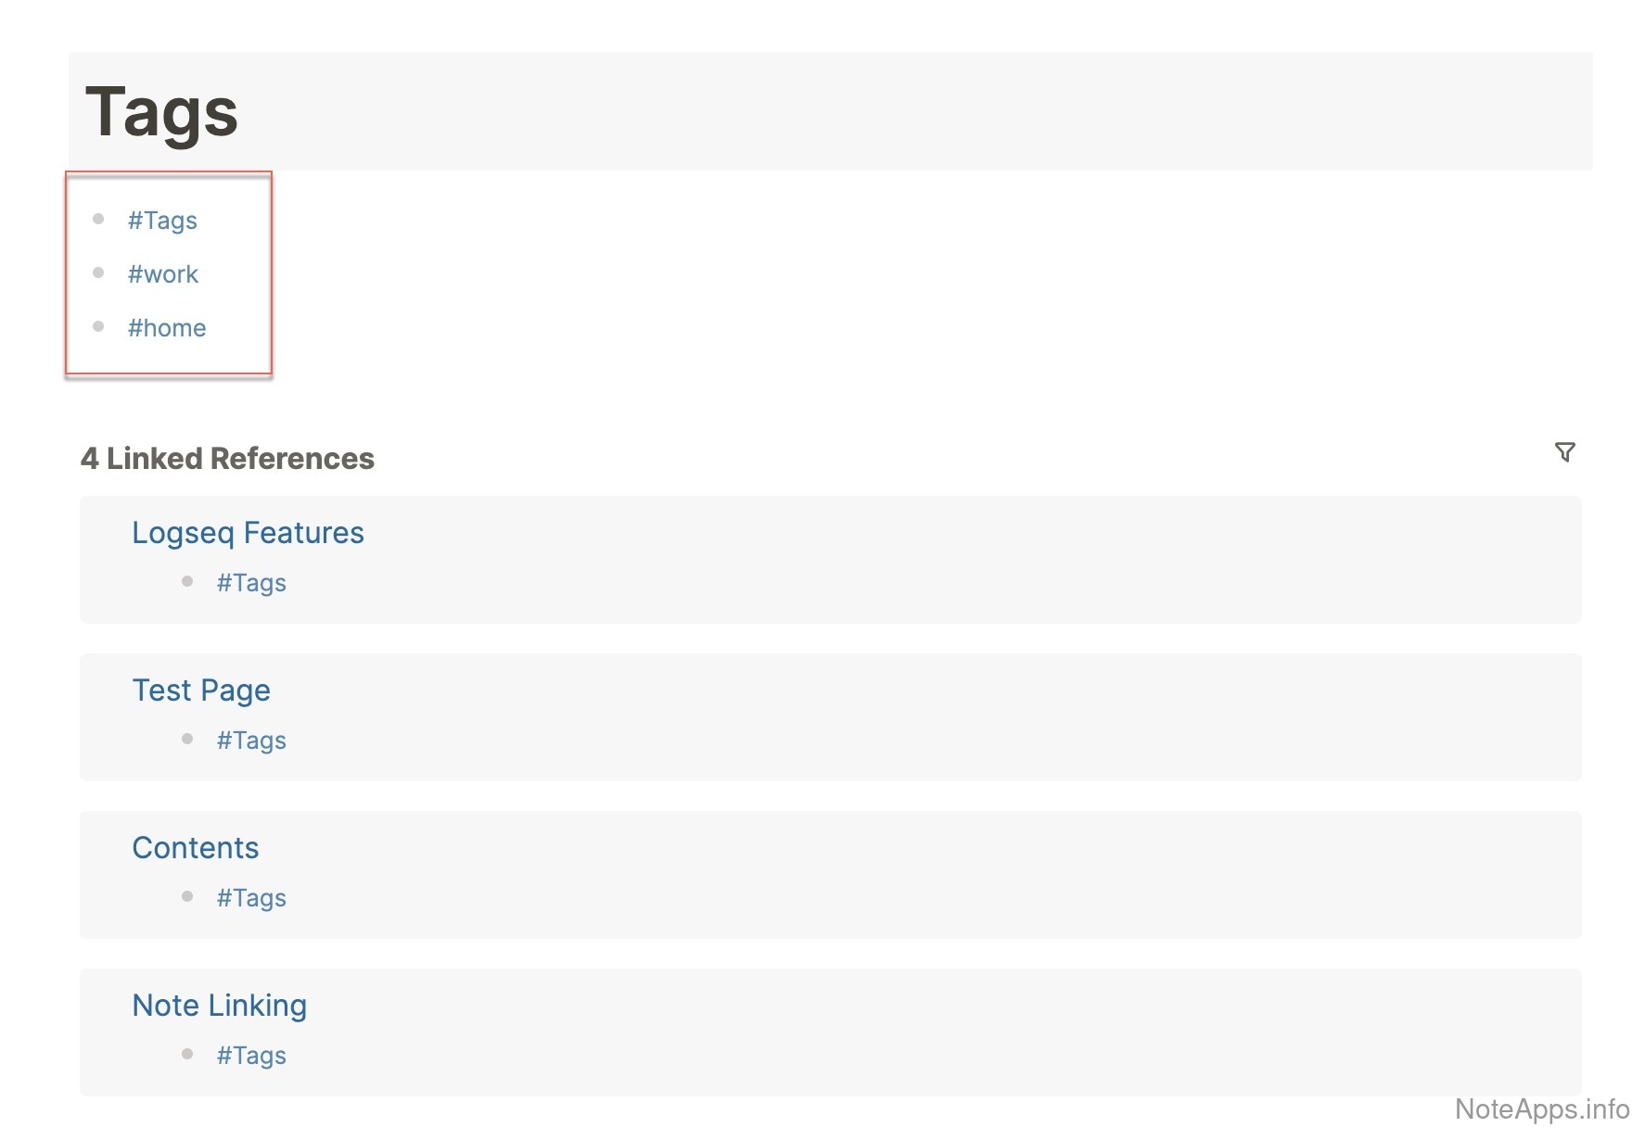The height and width of the screenshot is (1127, 1632).
Task: Open the first #Tags link in the page body
Action: [162, 221]
